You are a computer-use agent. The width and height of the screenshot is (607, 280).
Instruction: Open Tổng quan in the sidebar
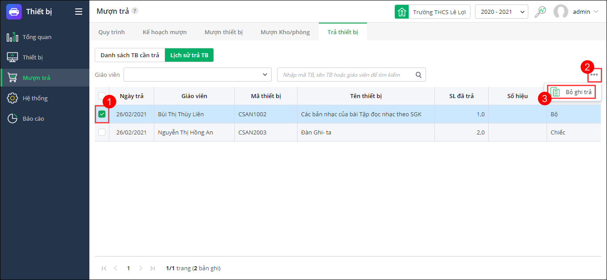[x=45, y=37]
